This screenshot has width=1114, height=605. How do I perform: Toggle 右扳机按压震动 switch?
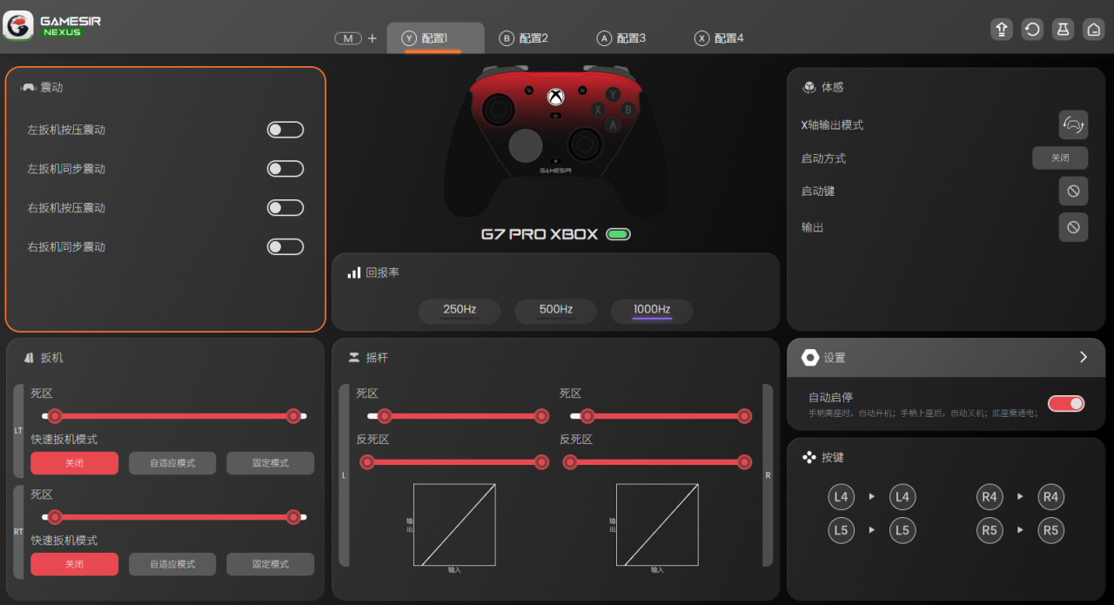(285, 208)
